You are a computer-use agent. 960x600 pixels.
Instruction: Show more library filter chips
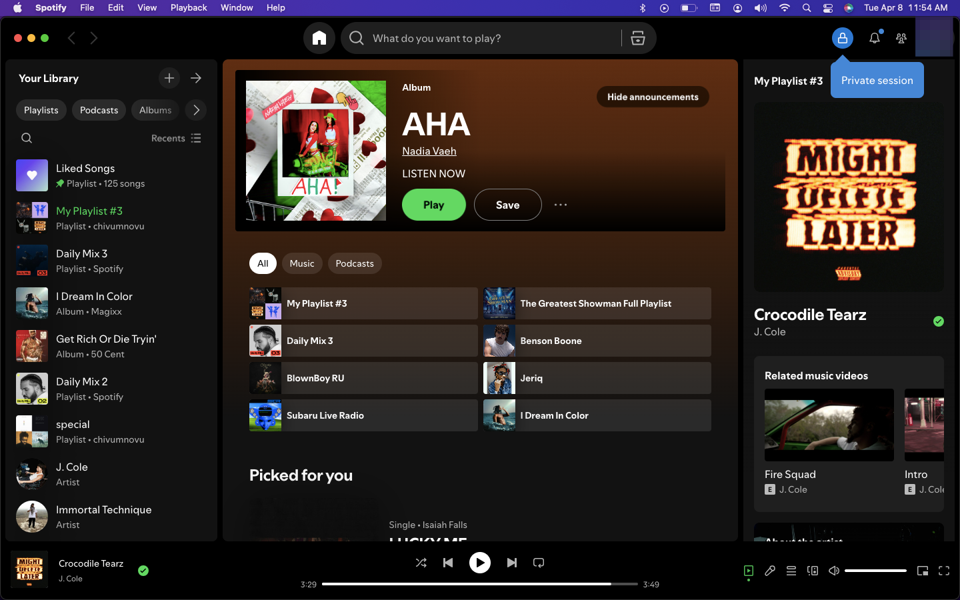pos(196,110)
